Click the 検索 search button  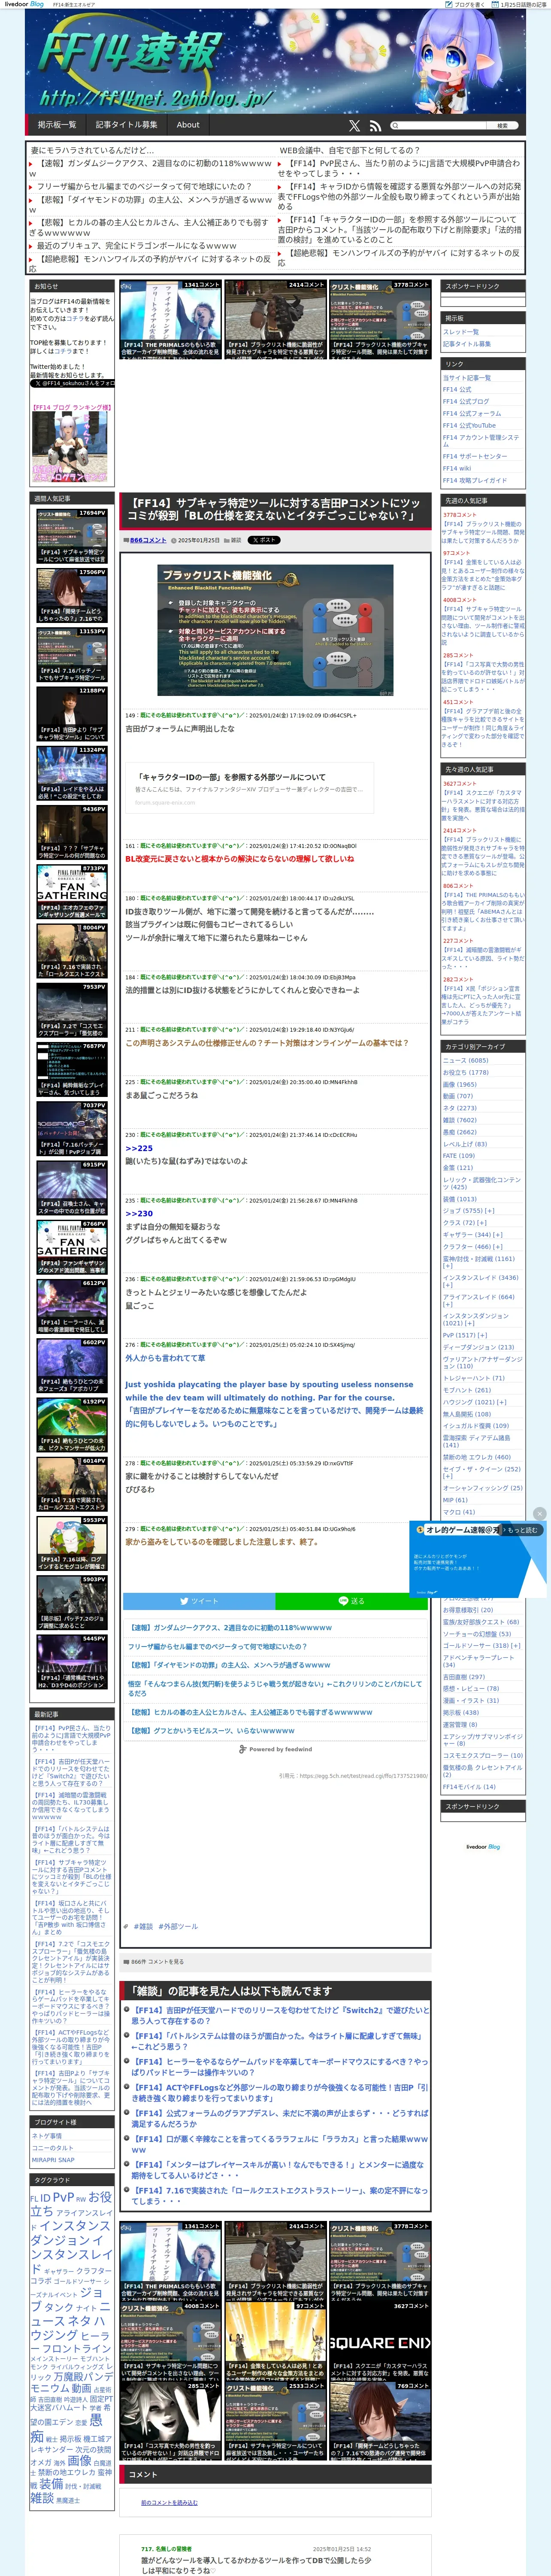tap(502, 126)
